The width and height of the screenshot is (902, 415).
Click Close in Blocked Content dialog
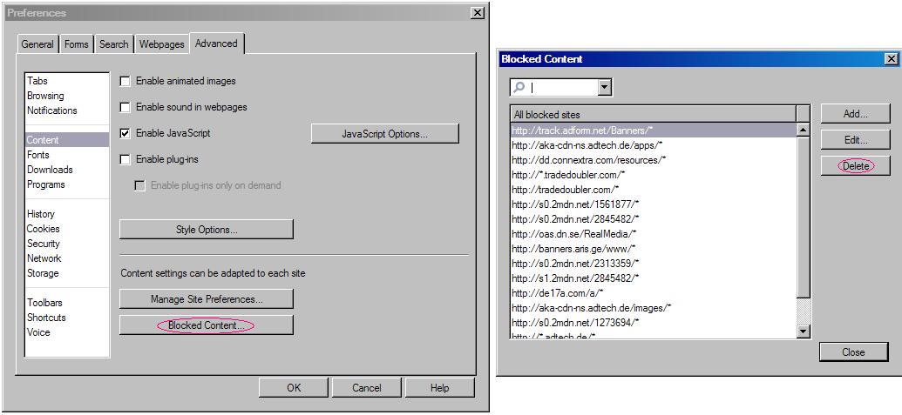(854, 352)
